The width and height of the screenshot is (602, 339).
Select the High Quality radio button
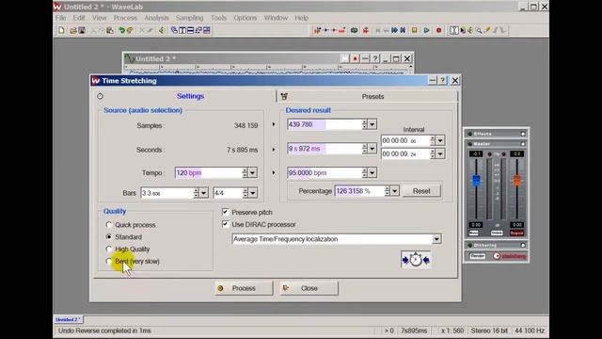click(109, 249)
